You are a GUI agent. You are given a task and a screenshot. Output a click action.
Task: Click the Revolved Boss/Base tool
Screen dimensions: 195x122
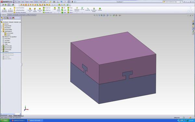pos(10,10)
